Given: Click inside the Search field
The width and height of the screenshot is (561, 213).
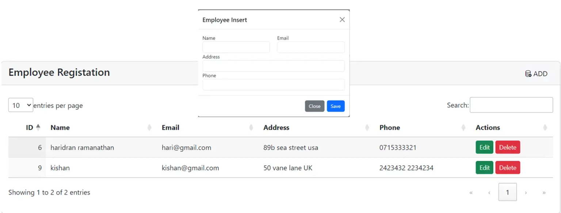Looking at the screenshot, I should tap(511, 105).
